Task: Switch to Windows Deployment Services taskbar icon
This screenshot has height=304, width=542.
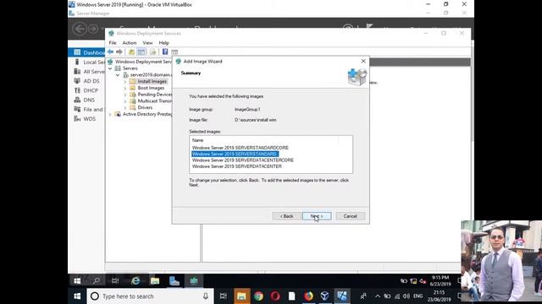Action: coord(194,281)
